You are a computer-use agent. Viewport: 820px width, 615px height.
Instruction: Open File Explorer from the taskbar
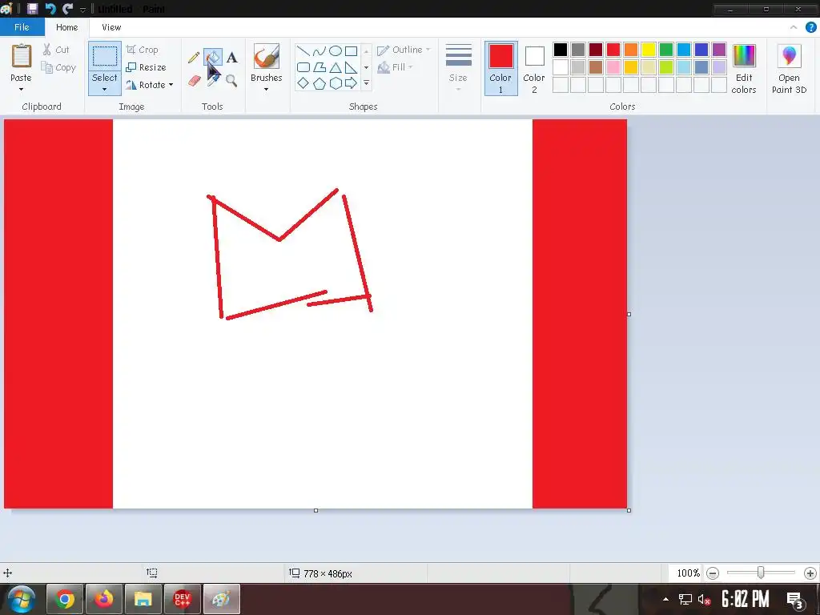(143, 599)
